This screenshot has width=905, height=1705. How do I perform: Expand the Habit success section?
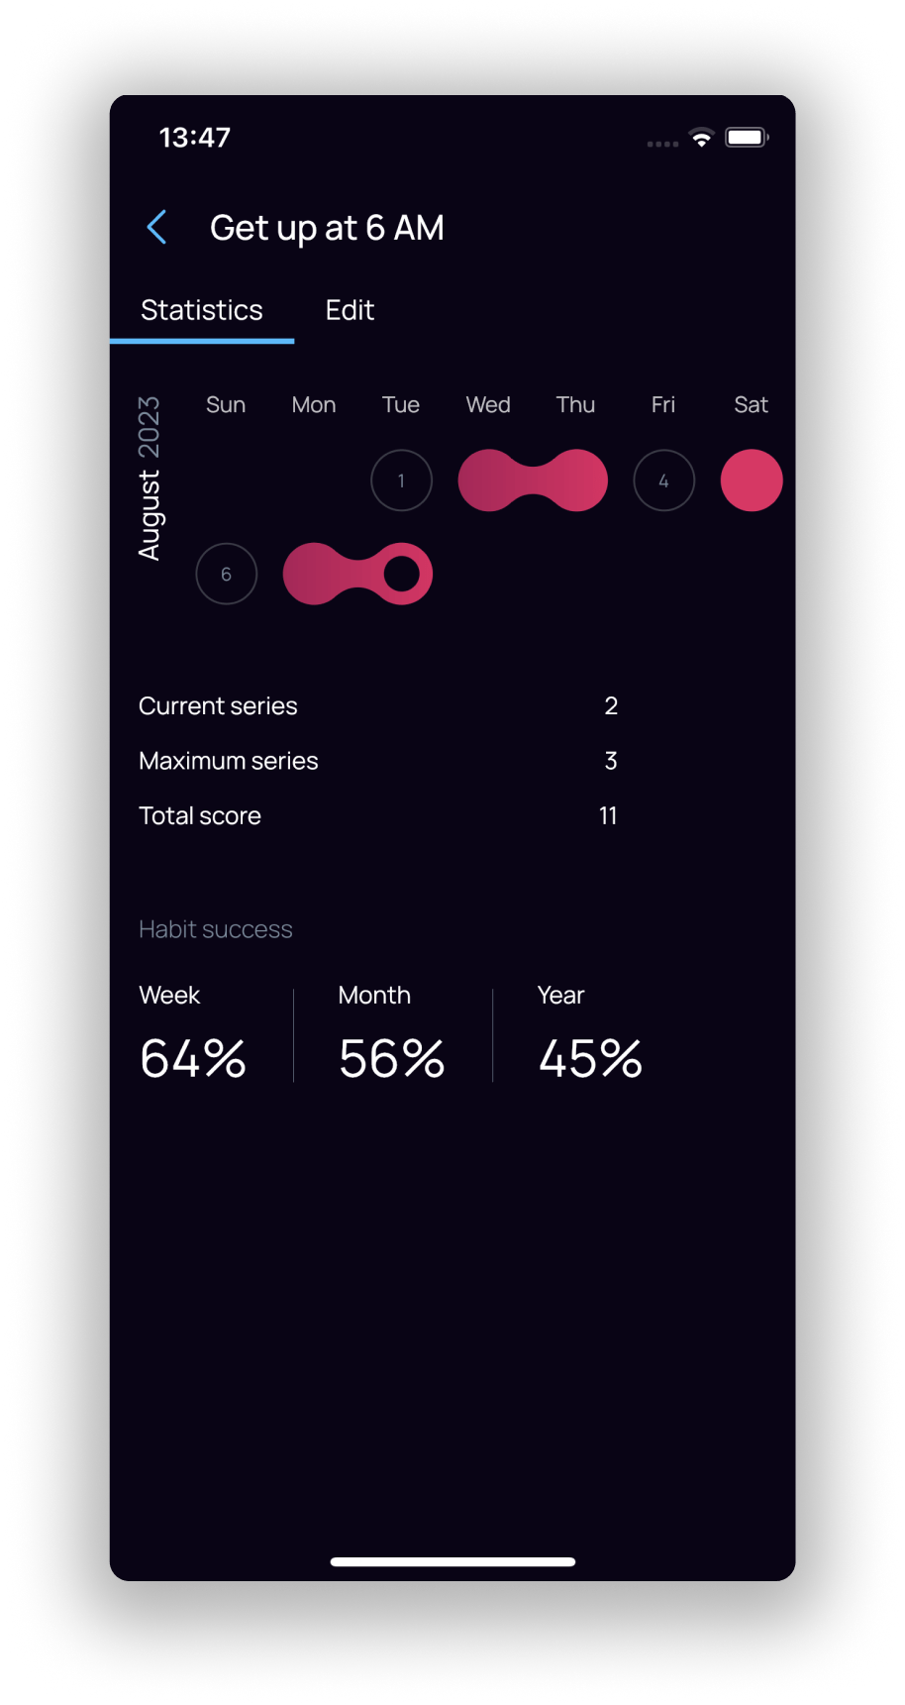(x=215, y=928)
